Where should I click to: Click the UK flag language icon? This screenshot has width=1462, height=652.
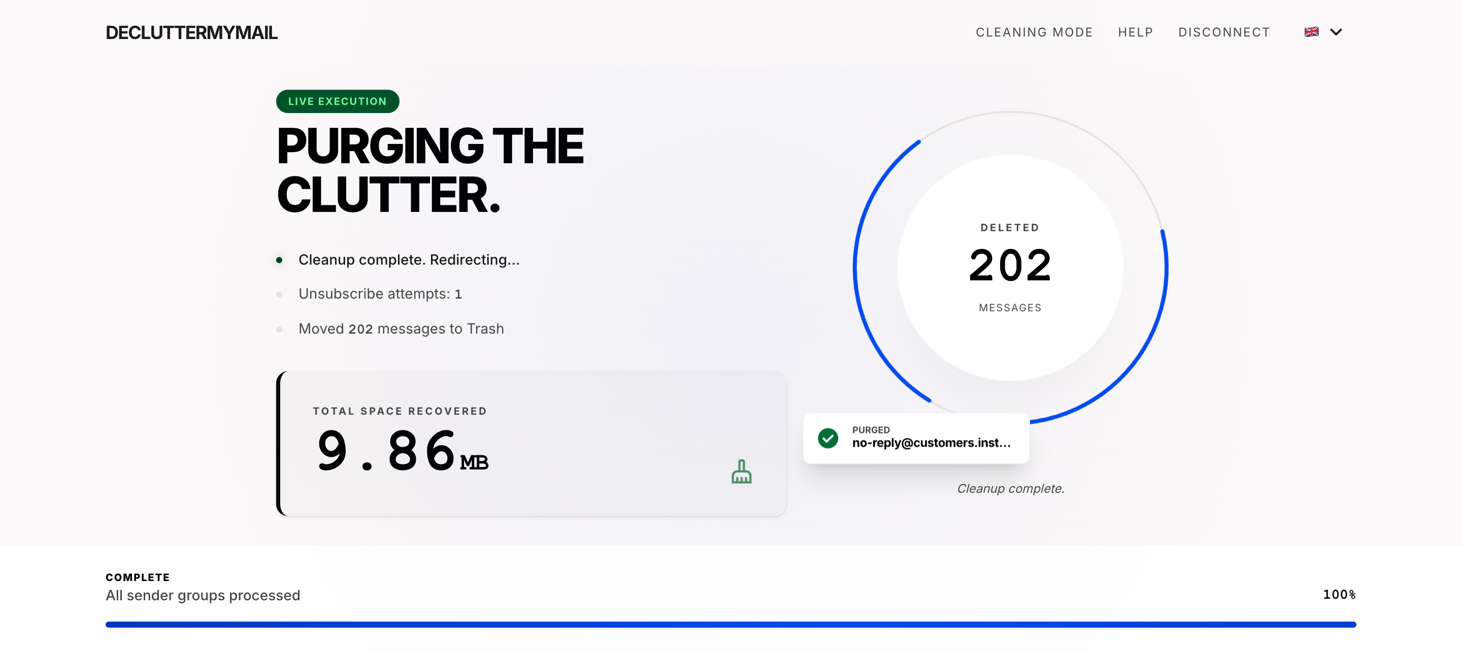click(x=1311, y=32)
